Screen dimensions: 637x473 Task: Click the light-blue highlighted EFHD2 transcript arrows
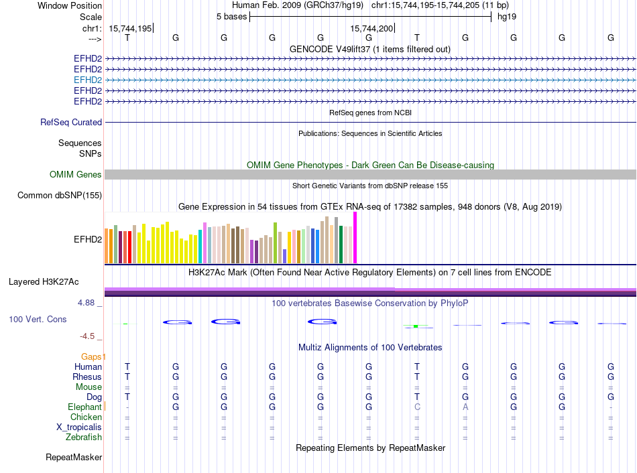371,80
